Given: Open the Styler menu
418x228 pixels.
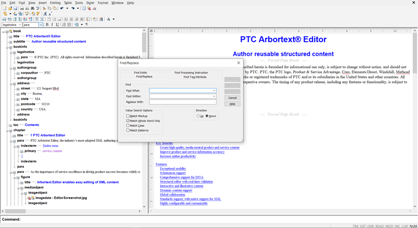Looking at the screenshot, I should click(90, 3).
